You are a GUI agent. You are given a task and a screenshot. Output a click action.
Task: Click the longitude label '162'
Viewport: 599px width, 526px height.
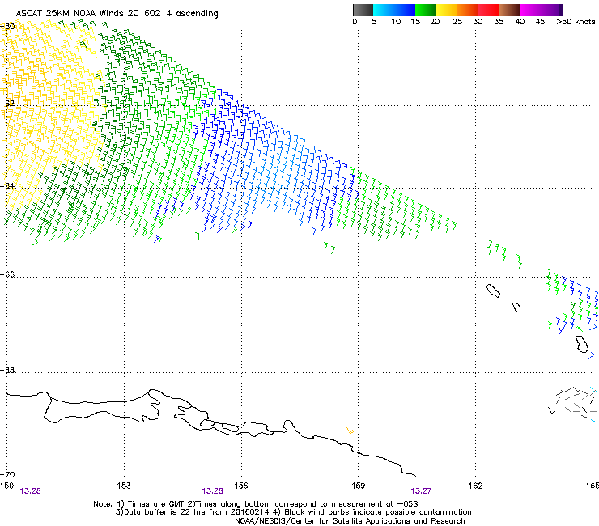(476, 486)
